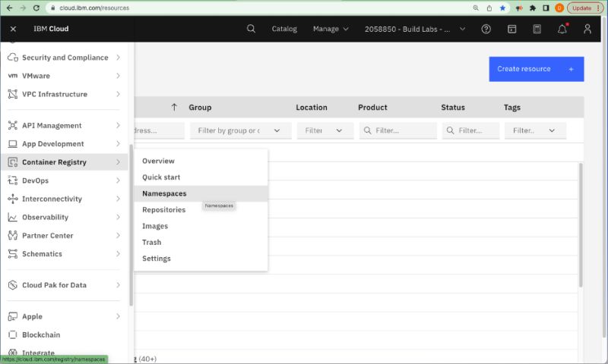Click the Product column header
This screenshot has height=364, width=608.
[x=372, y=107]
